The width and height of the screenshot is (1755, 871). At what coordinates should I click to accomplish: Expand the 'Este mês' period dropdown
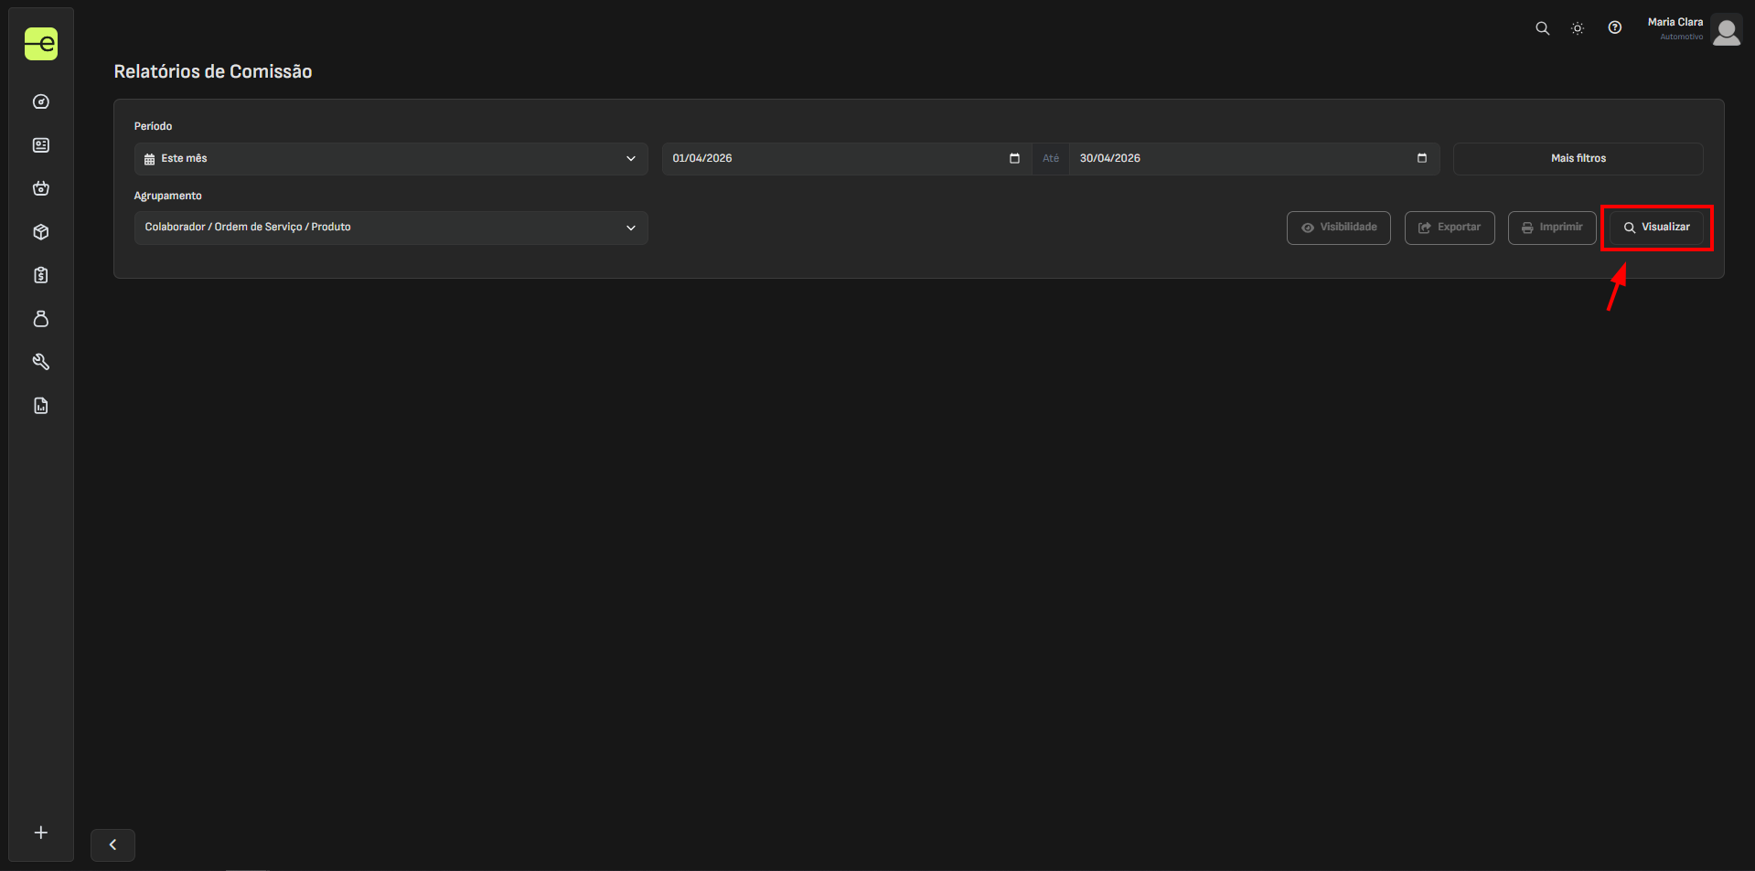point(391,159)
